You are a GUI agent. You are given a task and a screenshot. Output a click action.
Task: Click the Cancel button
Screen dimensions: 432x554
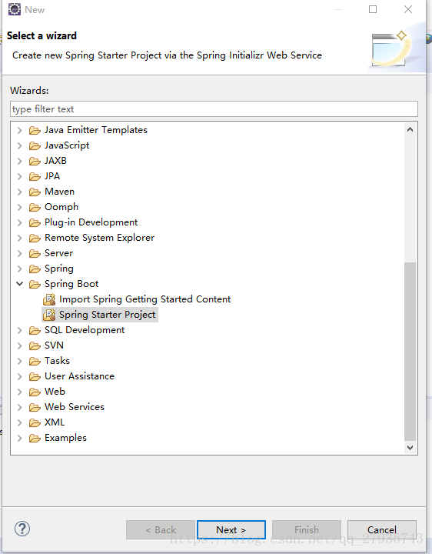(x=382, y=529)
